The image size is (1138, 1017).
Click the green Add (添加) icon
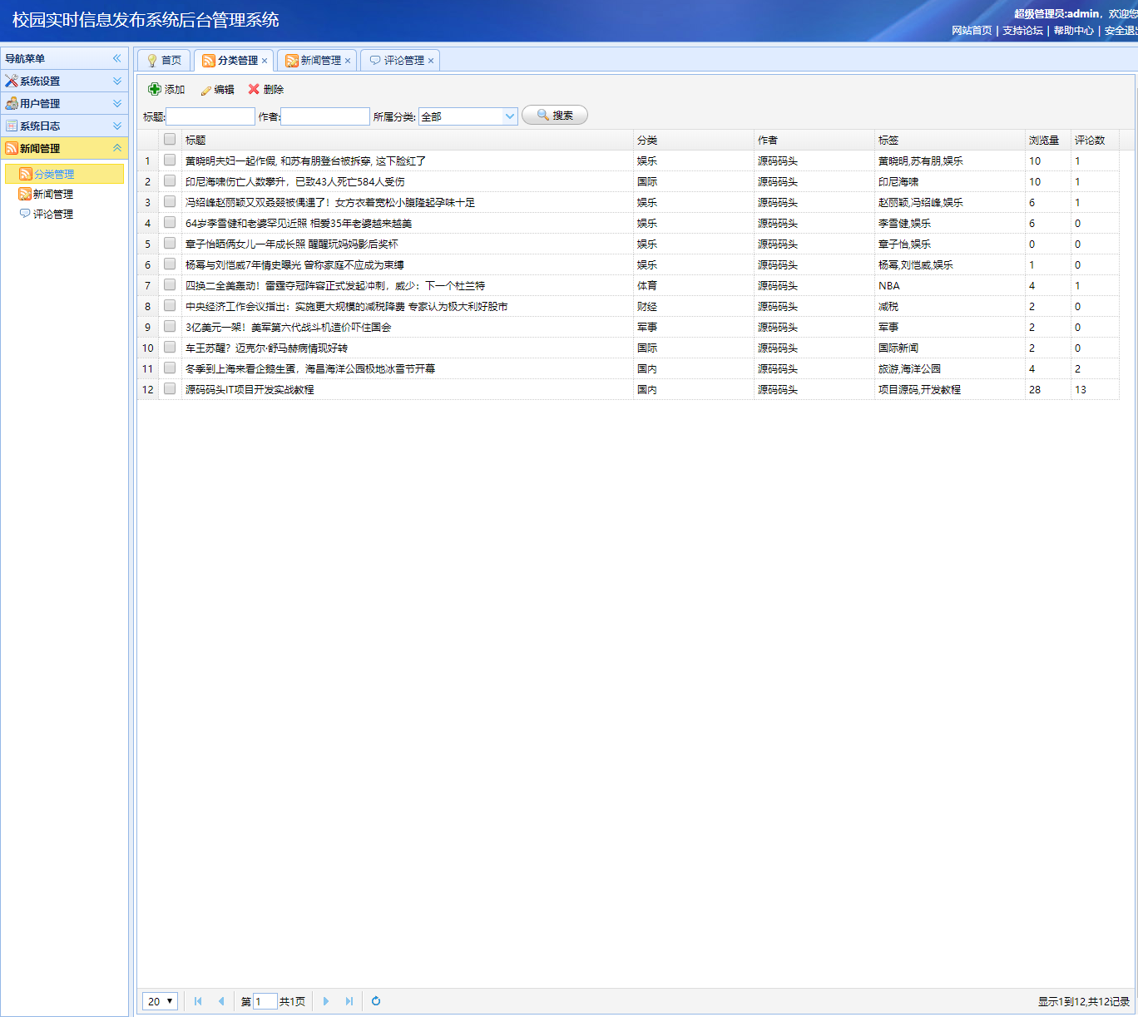155,89
